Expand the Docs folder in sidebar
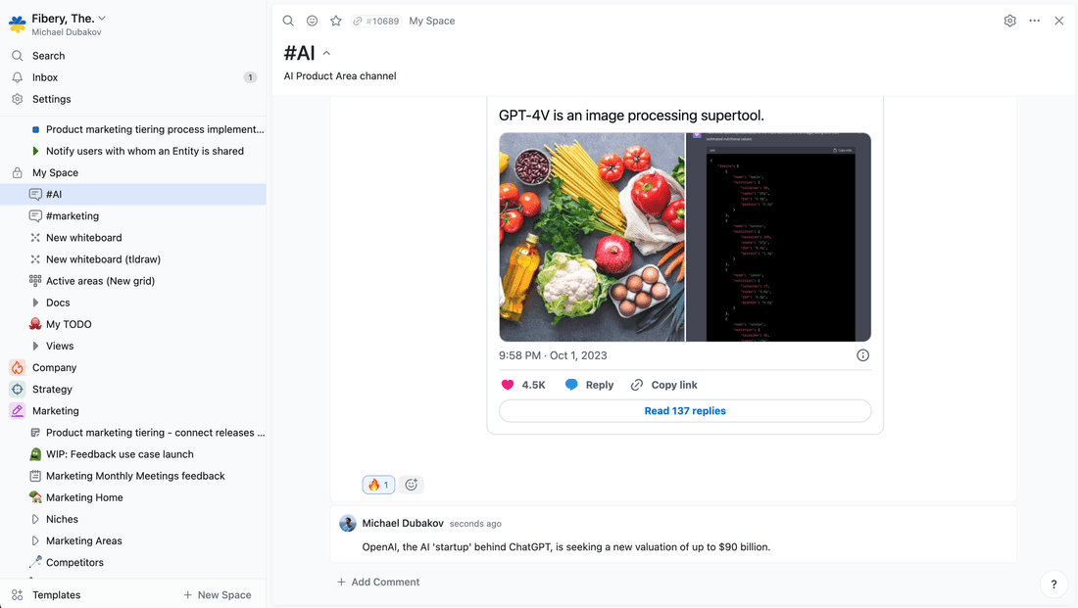 36,303
